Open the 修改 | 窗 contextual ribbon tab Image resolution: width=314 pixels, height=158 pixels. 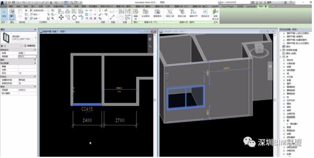coord(263,6)
